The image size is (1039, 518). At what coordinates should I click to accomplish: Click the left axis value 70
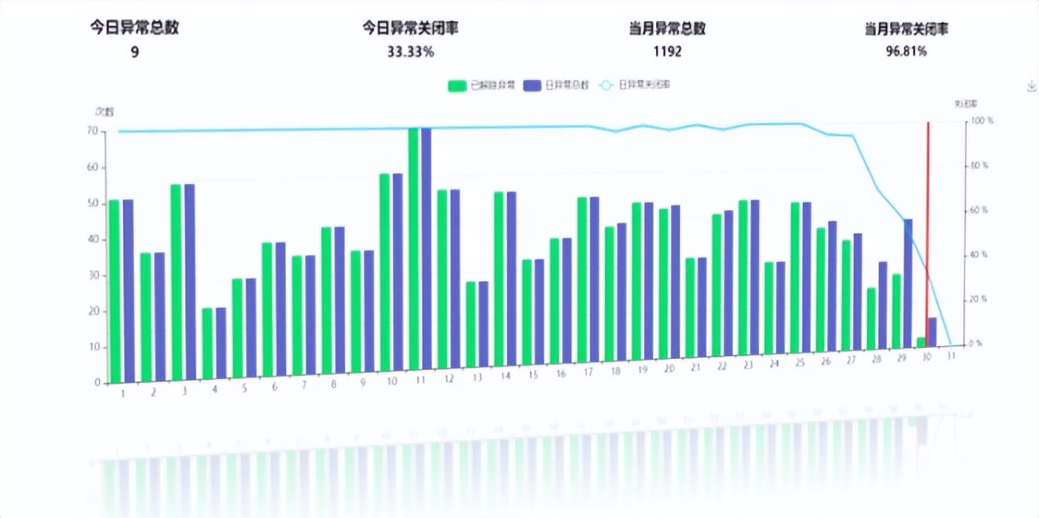point(92,131)
